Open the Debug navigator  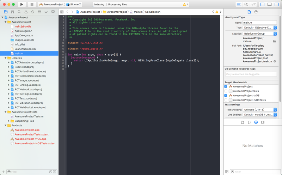(x=39, y=12)
